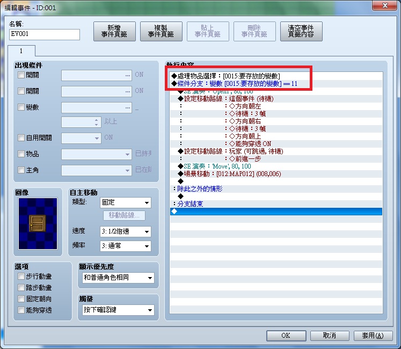The image size is (401, 349).
Task: Select the door graphic thumbnail
Action: point(38,223)
